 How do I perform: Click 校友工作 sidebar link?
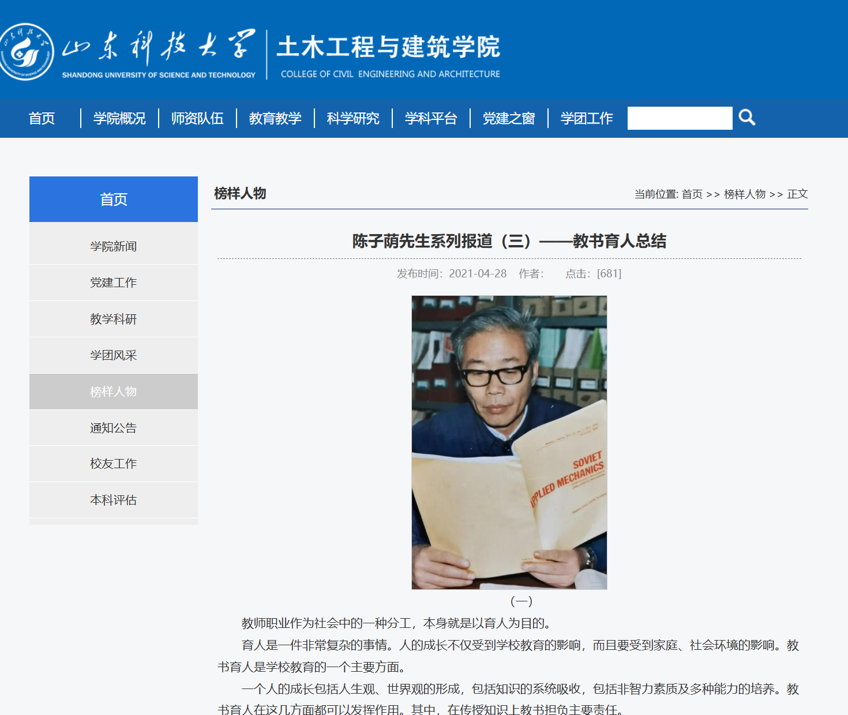pos(114,464)
